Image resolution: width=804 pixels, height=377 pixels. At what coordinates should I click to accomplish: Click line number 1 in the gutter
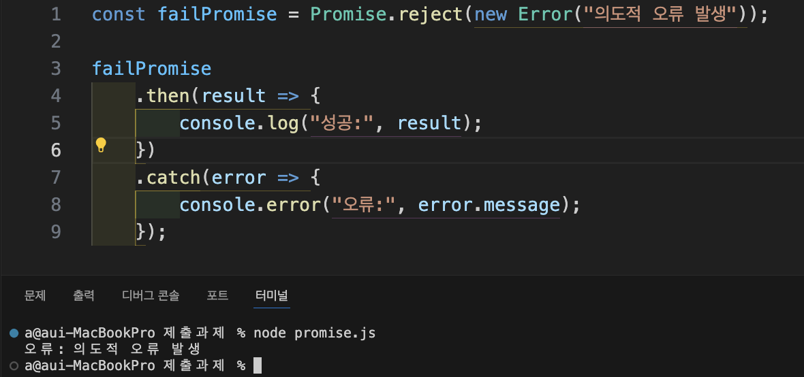click(56, 14)
